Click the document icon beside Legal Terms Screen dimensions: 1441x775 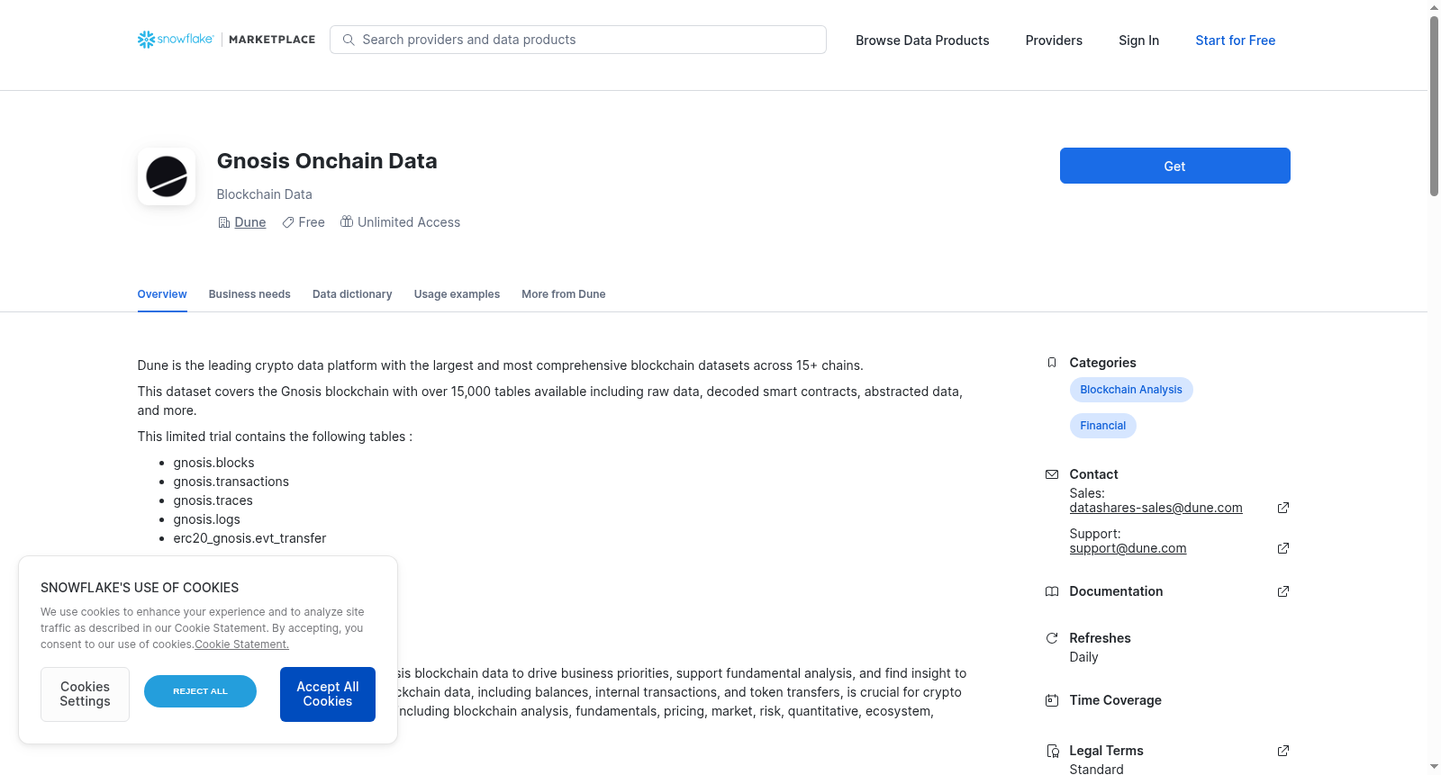click(x=1052, y=751)
